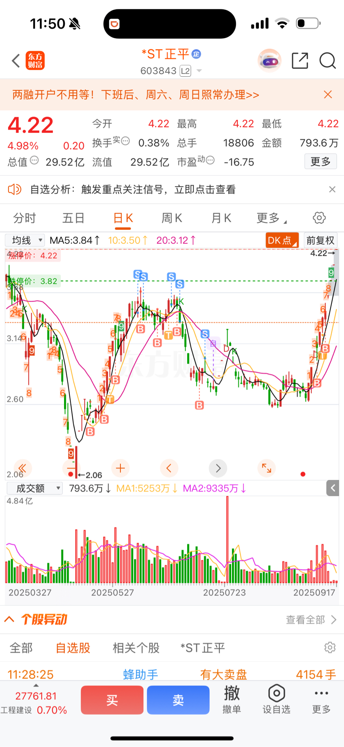The width and height of the screenshot is (344, 747).
Task: Tap the green 9 signal marker at peak
Action: 331,272
